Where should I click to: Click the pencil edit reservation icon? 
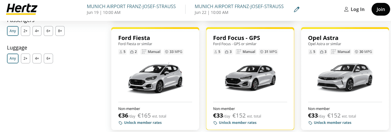pyautogui.click(x=296, y=10)
